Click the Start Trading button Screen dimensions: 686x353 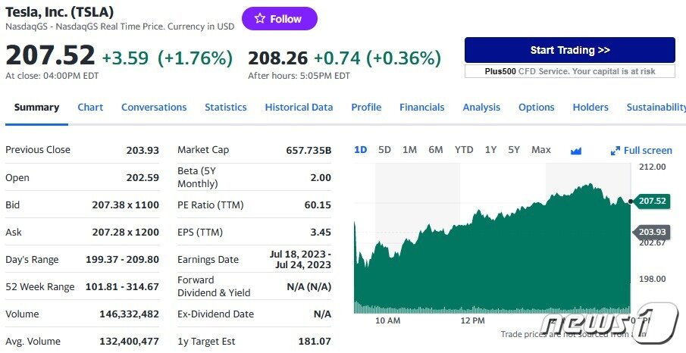pos(569,50)
